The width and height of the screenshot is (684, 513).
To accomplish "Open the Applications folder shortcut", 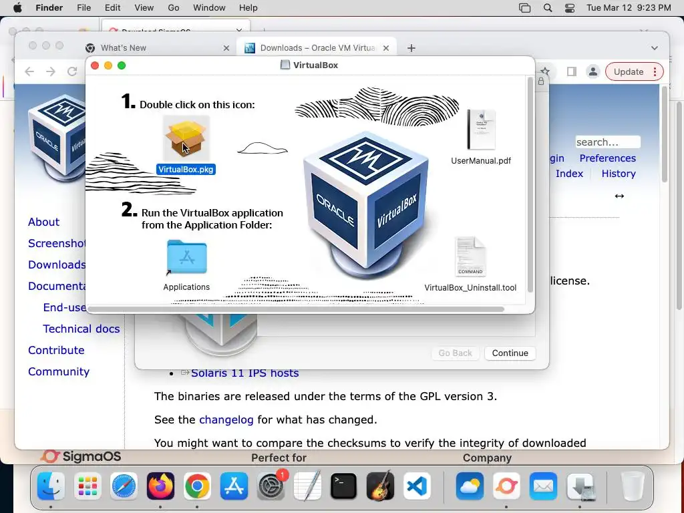I will 187,257.
